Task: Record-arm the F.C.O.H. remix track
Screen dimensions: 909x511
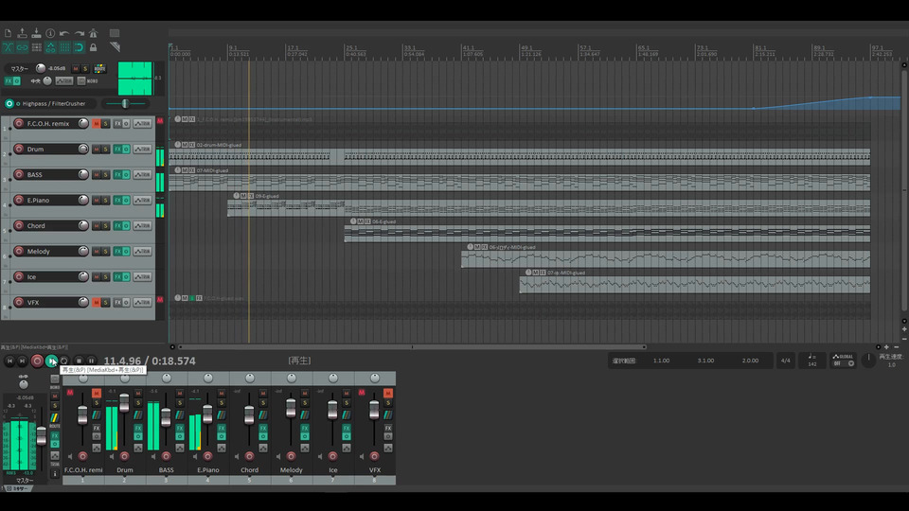Action: click(19, 123)
